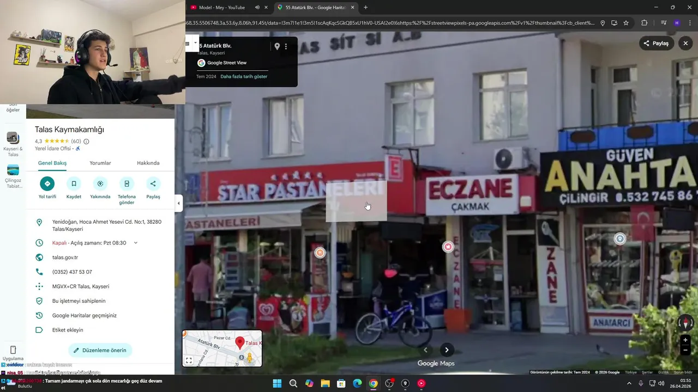
Task: Open the Chrome extensions puzzle icon
Action: tap(645, 23)
